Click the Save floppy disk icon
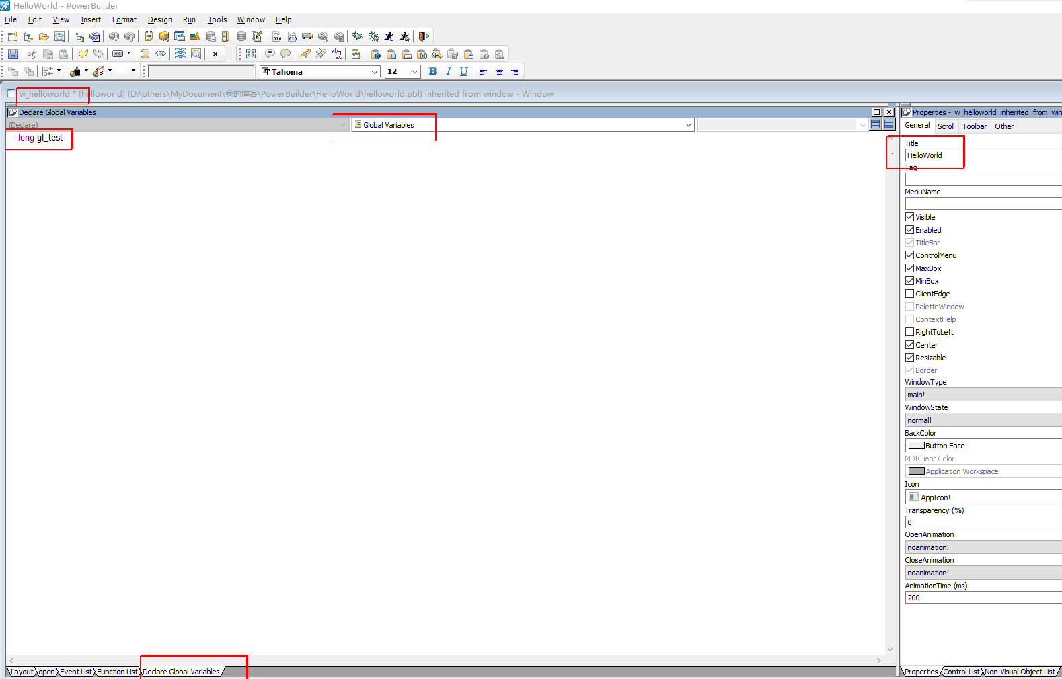 click(13, 54)
